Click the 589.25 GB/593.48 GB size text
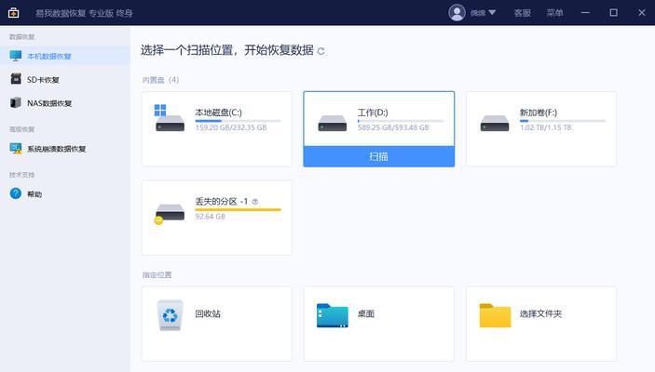 point(393,127)
